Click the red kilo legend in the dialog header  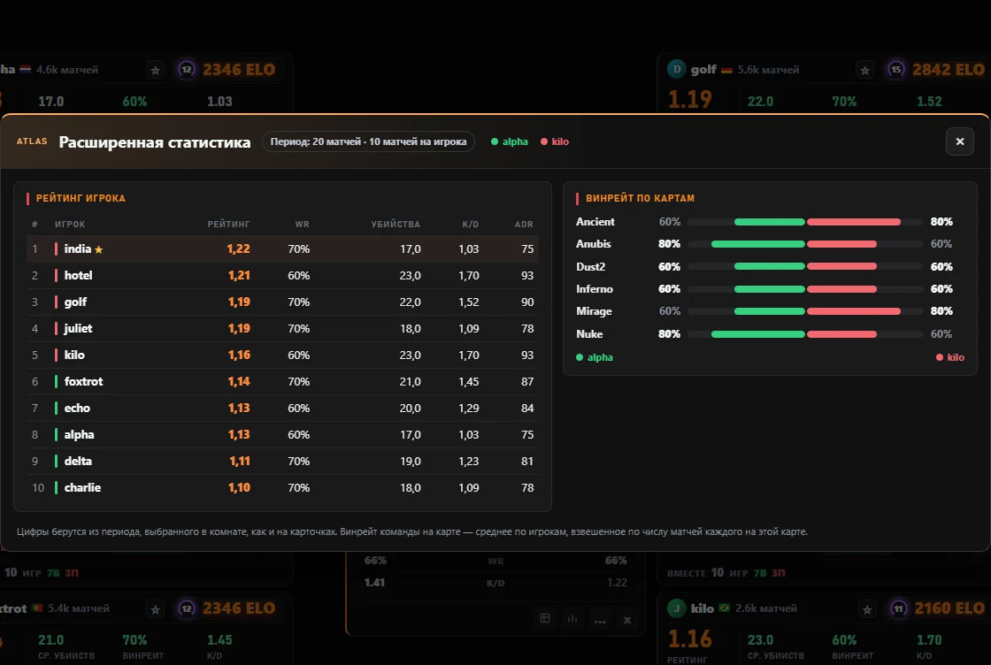click(x=555, y=141)
